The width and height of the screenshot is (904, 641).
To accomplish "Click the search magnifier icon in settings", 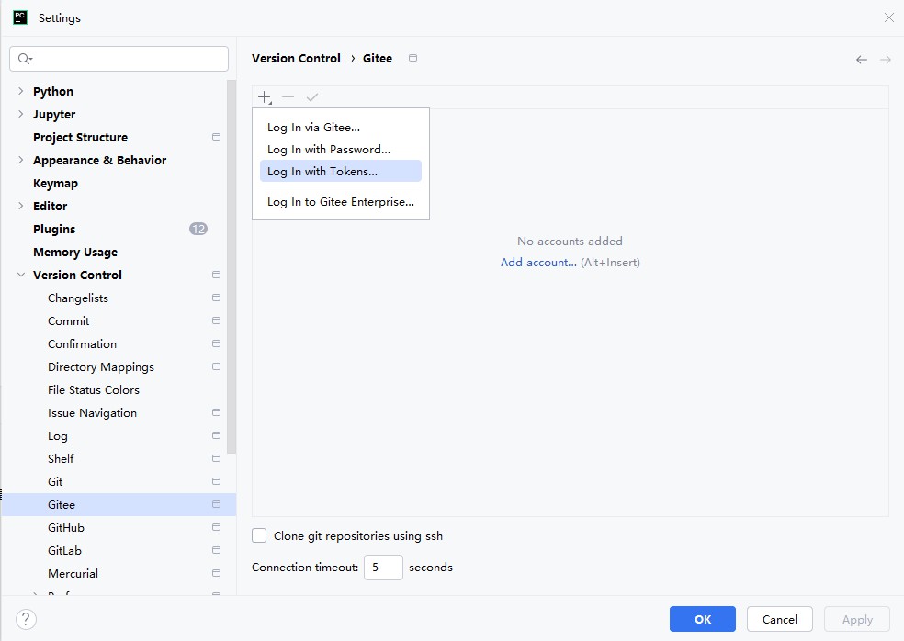I will [25, 58].
